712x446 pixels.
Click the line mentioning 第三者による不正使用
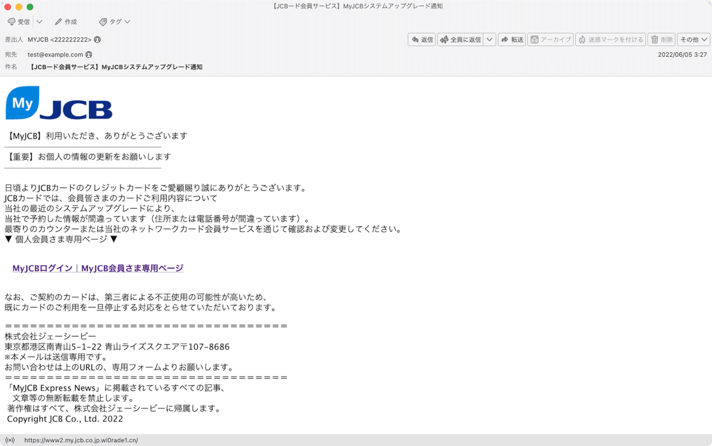138,297
